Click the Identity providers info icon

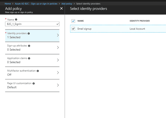29,33
